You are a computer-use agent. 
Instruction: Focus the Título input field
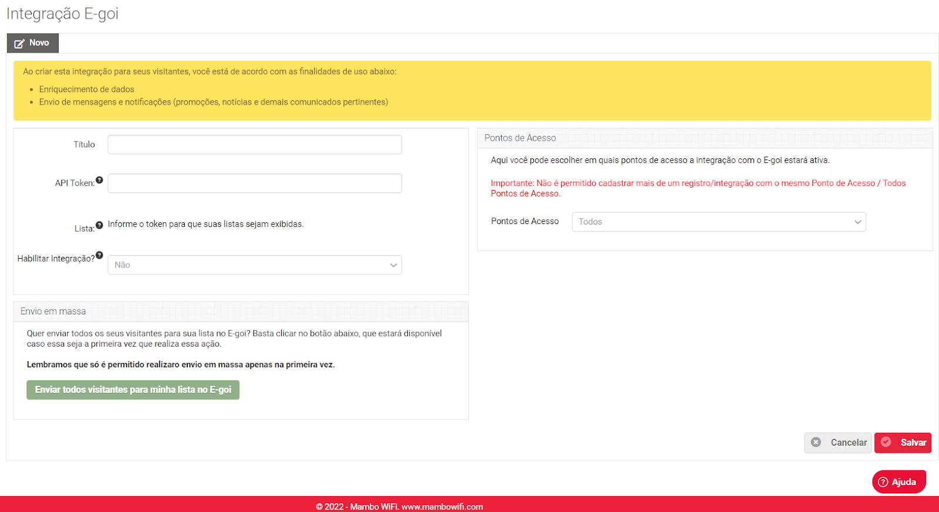pos(255,145)
